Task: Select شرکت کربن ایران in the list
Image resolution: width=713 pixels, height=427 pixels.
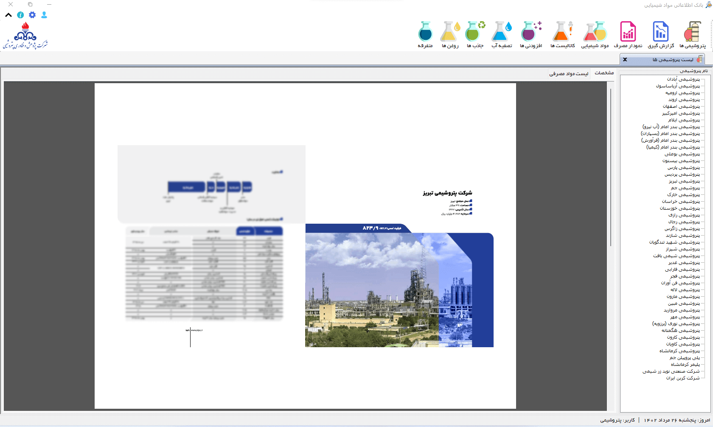Action: click(x=683, y=378)
